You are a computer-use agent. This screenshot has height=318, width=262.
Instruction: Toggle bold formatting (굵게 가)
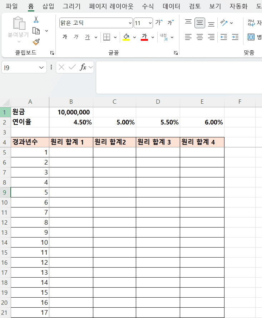coord(65,37)
